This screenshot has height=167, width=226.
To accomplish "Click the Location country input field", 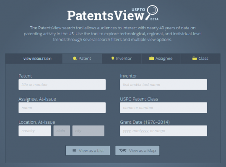I will pos(35,131).
